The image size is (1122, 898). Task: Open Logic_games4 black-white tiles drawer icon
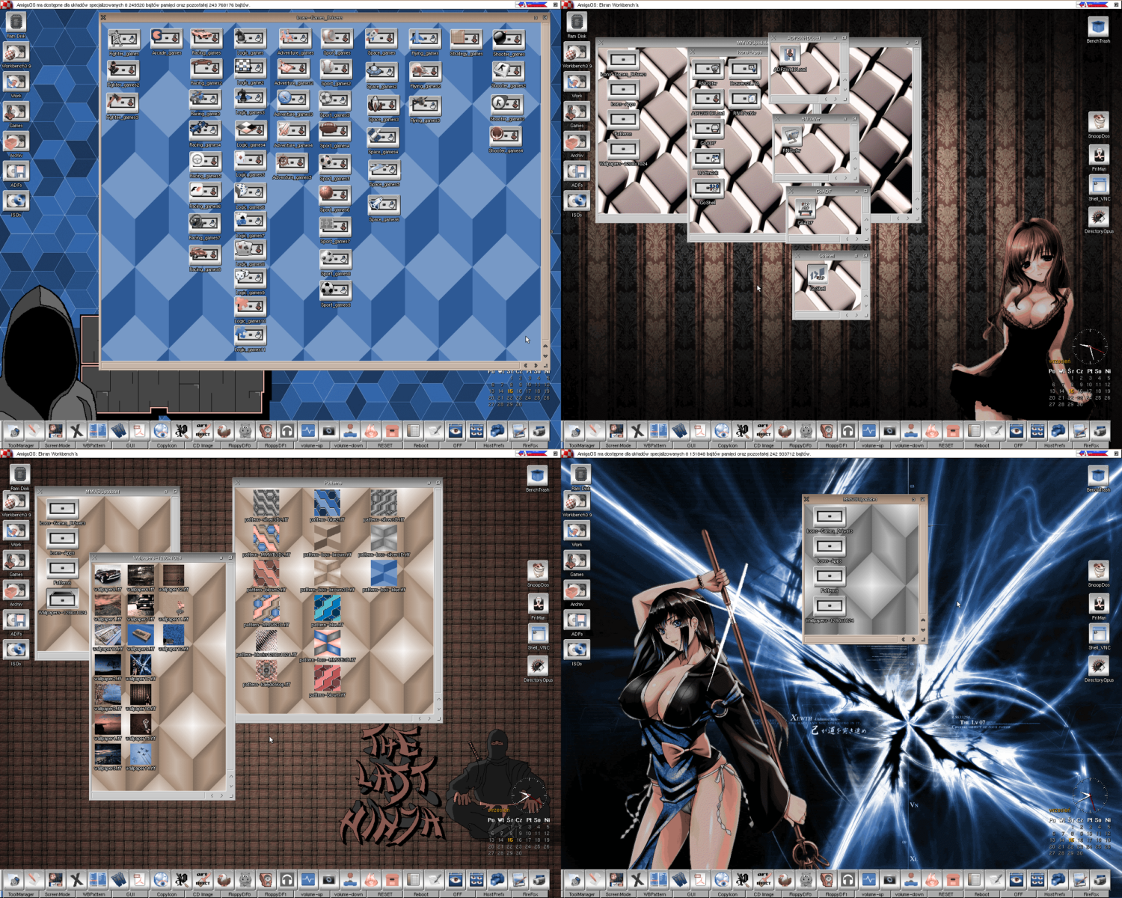[x=250, y=132]
